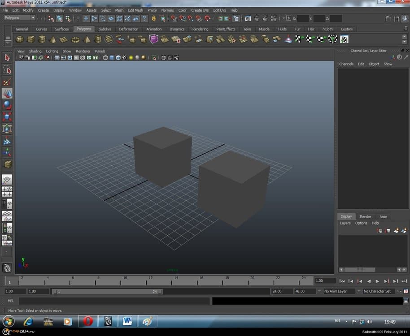Activate the Move tool
Viewport: 410px width, 336px height.
(x=7, y=94)
